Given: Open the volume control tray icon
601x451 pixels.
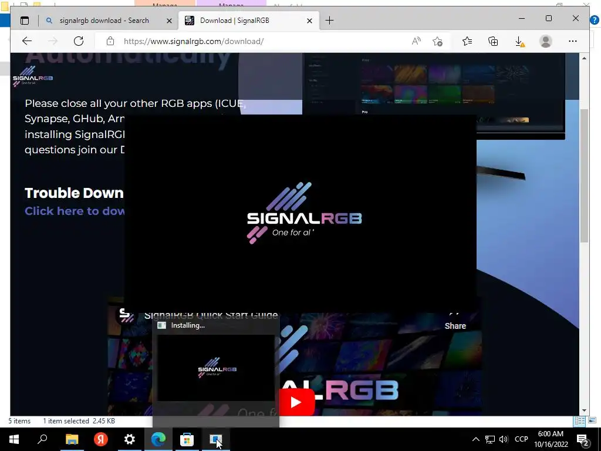Looking at the screenshot, I should pos(504,439).
